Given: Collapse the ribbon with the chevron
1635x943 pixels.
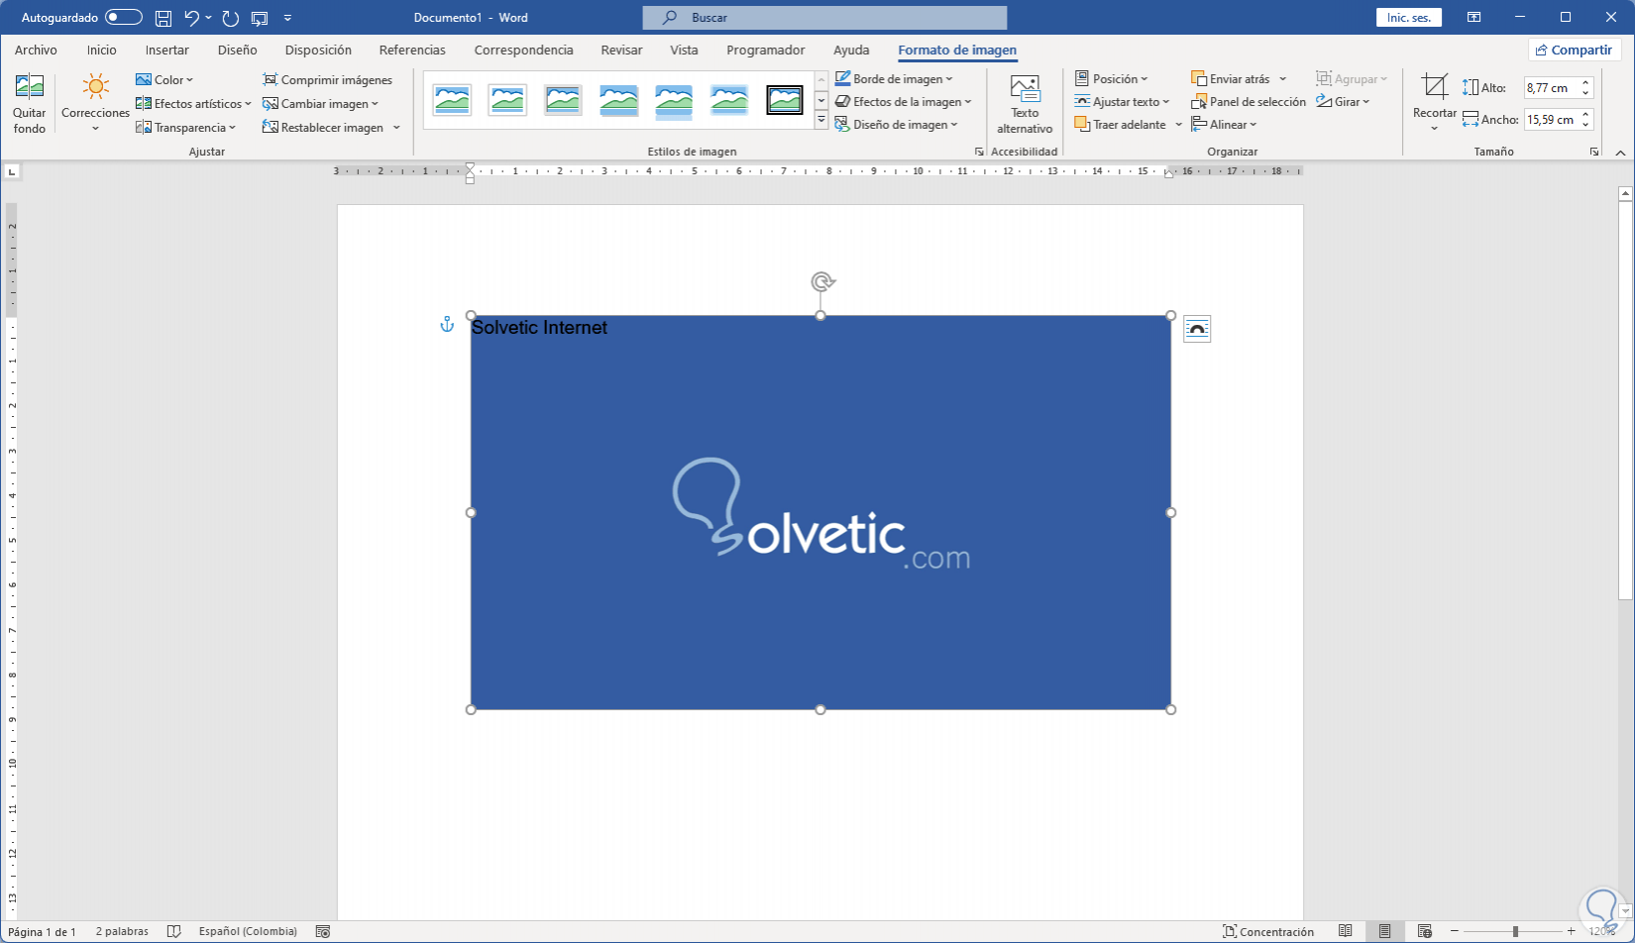Looking at the screenshot, I should click(x=1620, y=153).
